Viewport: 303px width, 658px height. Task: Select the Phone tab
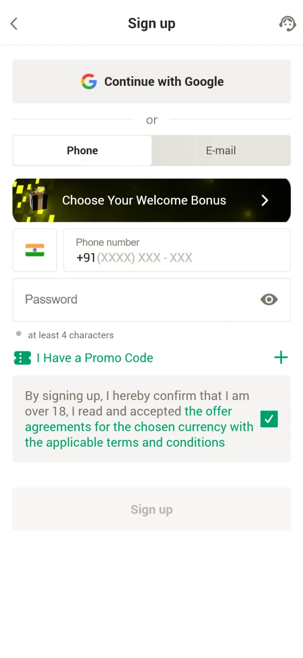(82, 151)
